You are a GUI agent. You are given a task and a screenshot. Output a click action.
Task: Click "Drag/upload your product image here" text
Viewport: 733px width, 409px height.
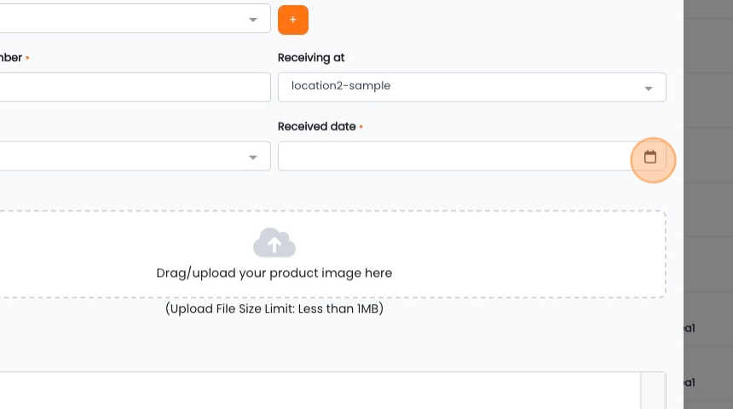(x=274, y=274)
